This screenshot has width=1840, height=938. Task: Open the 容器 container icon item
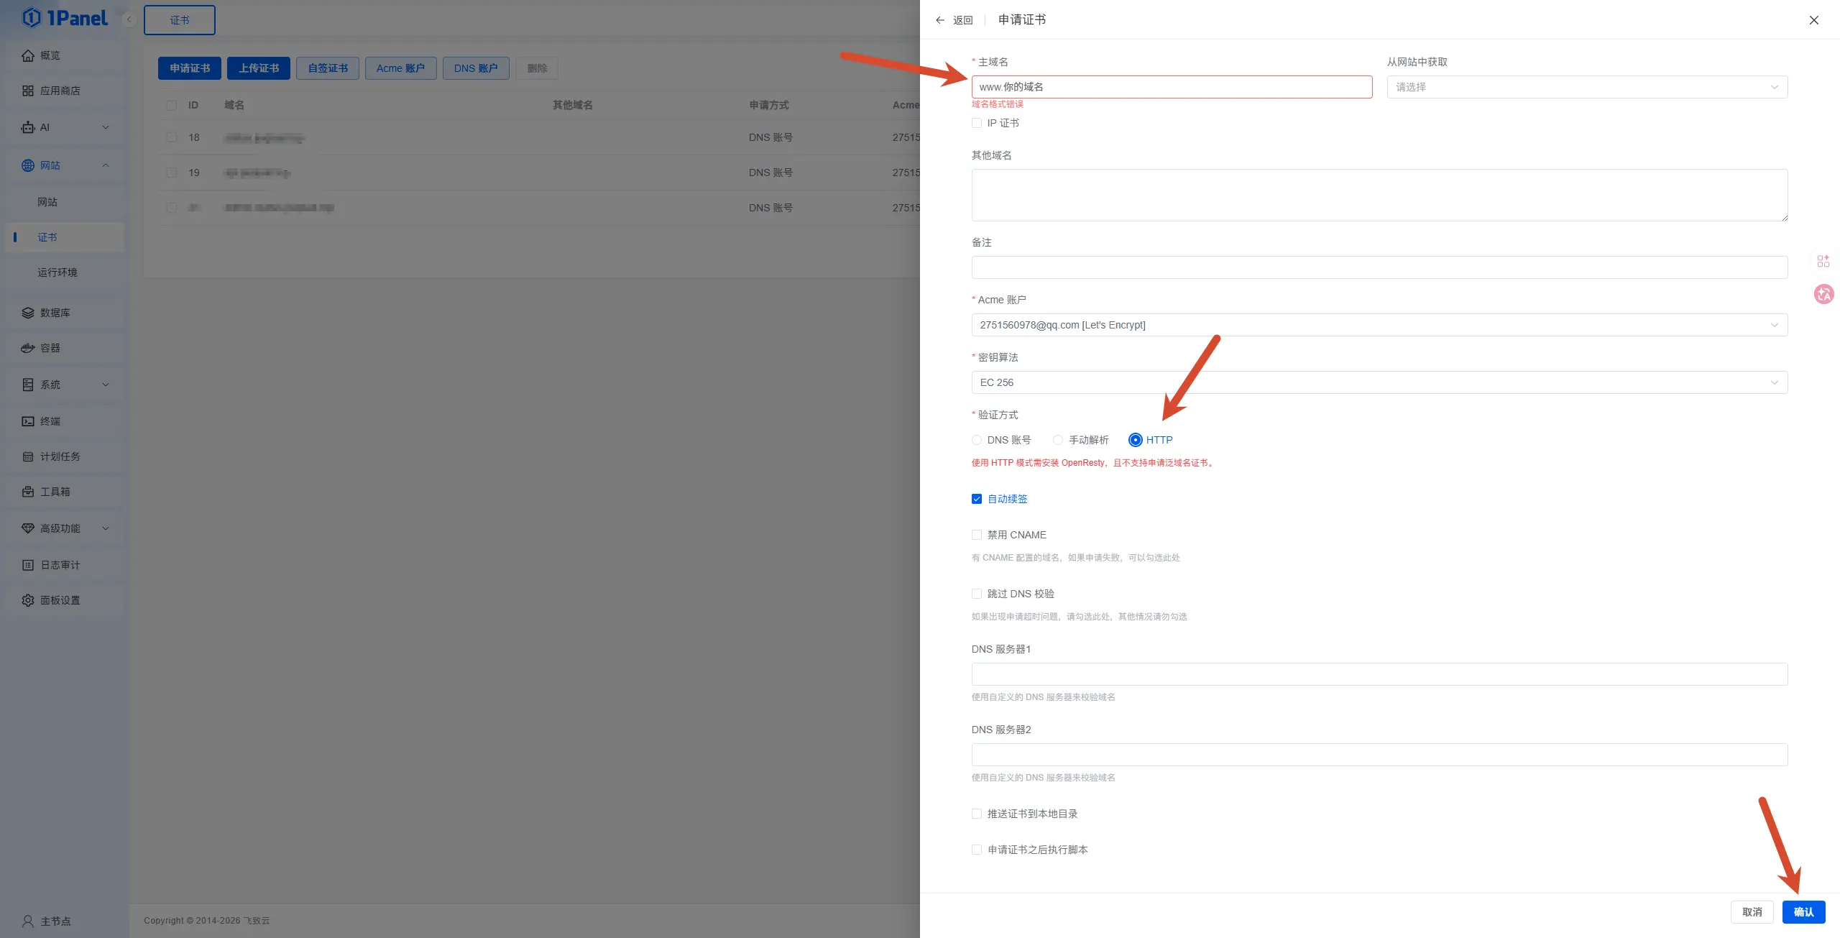[28, 348]
